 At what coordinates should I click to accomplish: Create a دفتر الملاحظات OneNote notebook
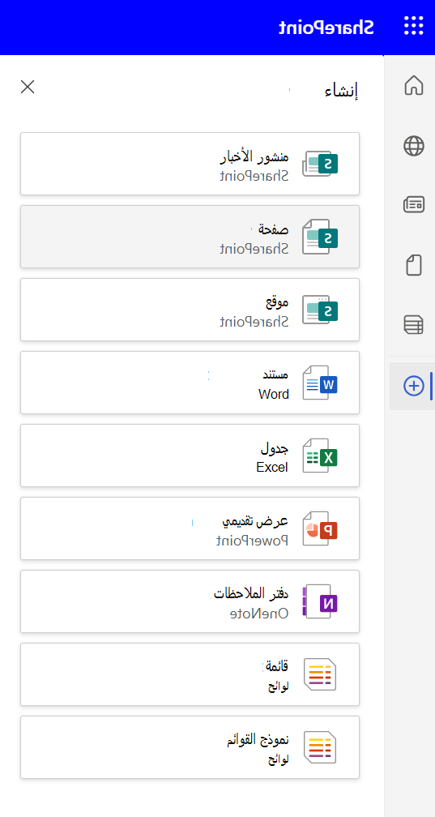pyautogui.click(x=190, y=601)
